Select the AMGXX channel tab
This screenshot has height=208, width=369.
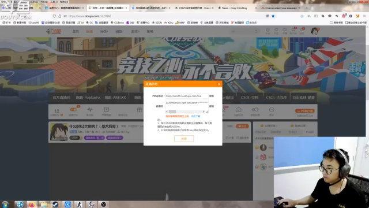pos(115,98)
